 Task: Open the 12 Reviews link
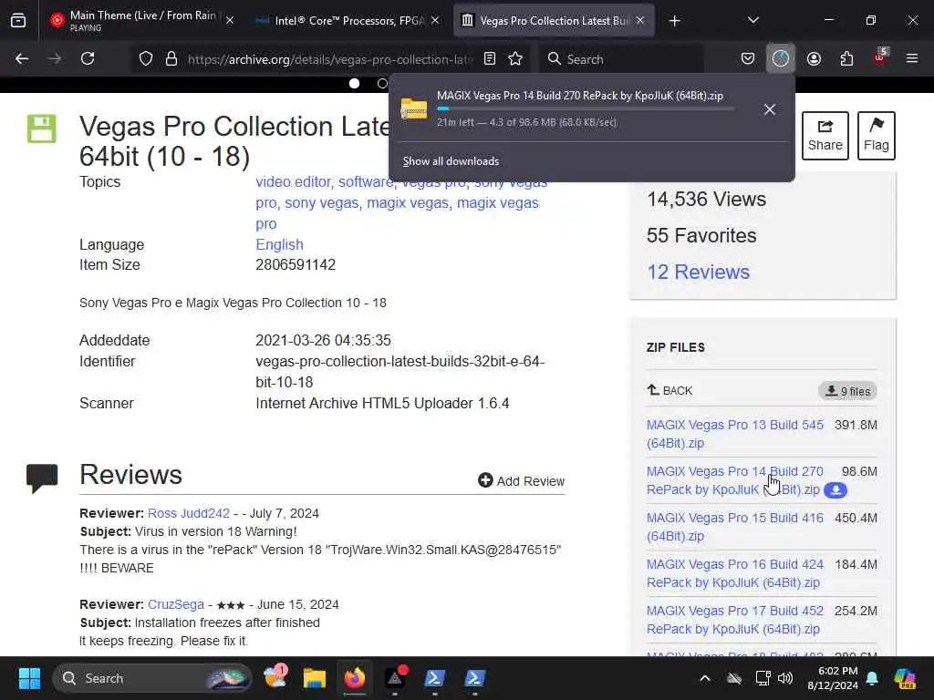coord(698,272)
